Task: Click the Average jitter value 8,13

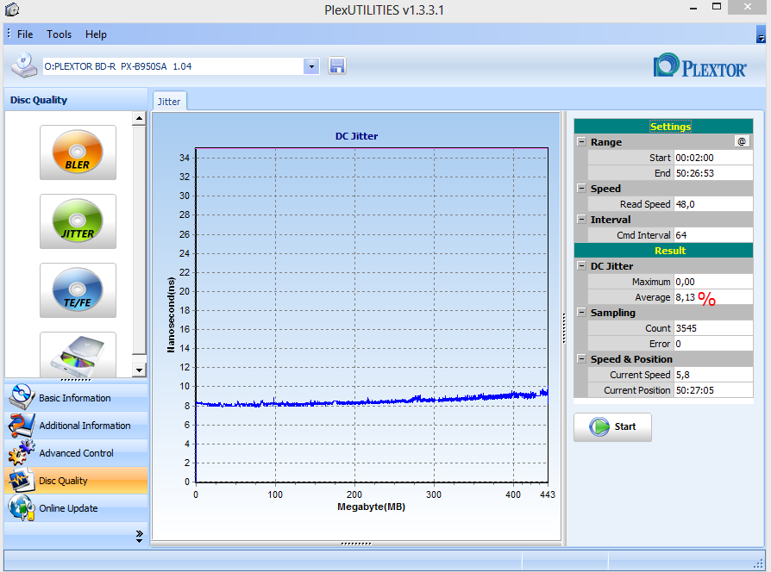Action: [x=713, y=297]
